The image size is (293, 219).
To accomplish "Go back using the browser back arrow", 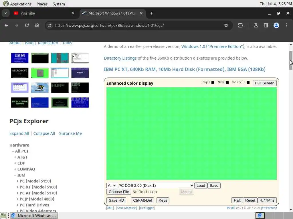I will point(6,25).
